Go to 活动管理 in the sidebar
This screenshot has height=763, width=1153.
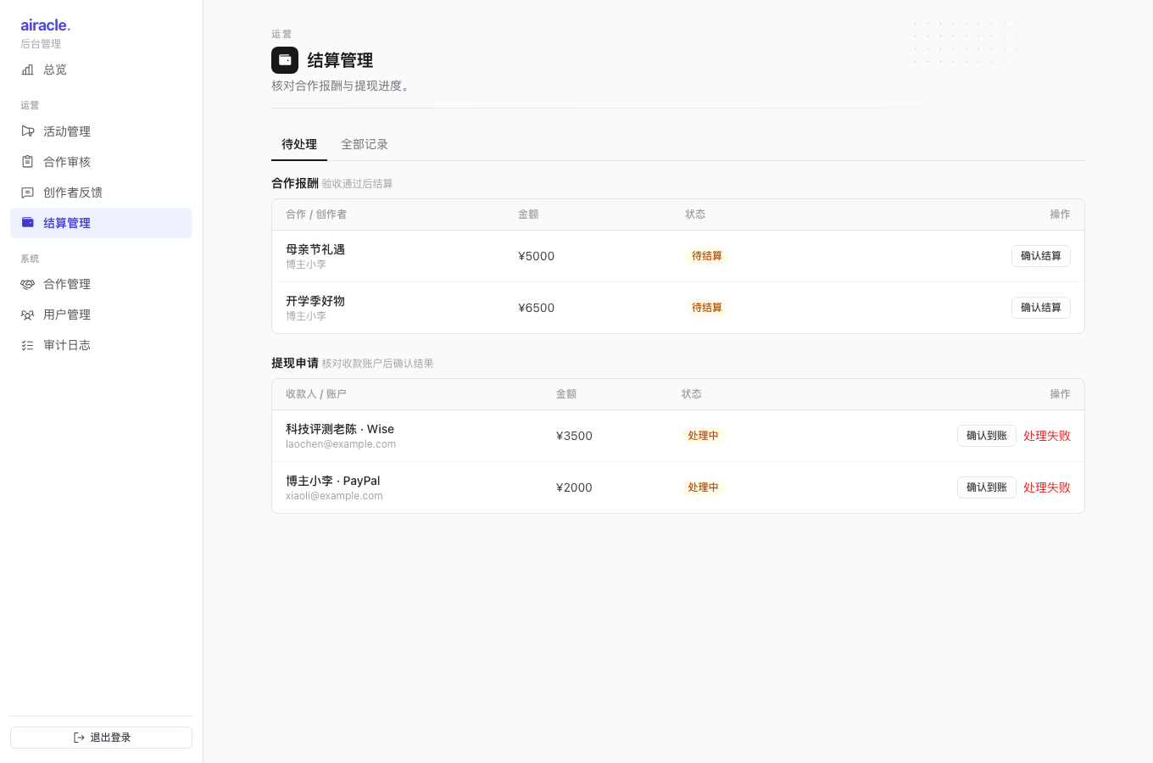101,131
